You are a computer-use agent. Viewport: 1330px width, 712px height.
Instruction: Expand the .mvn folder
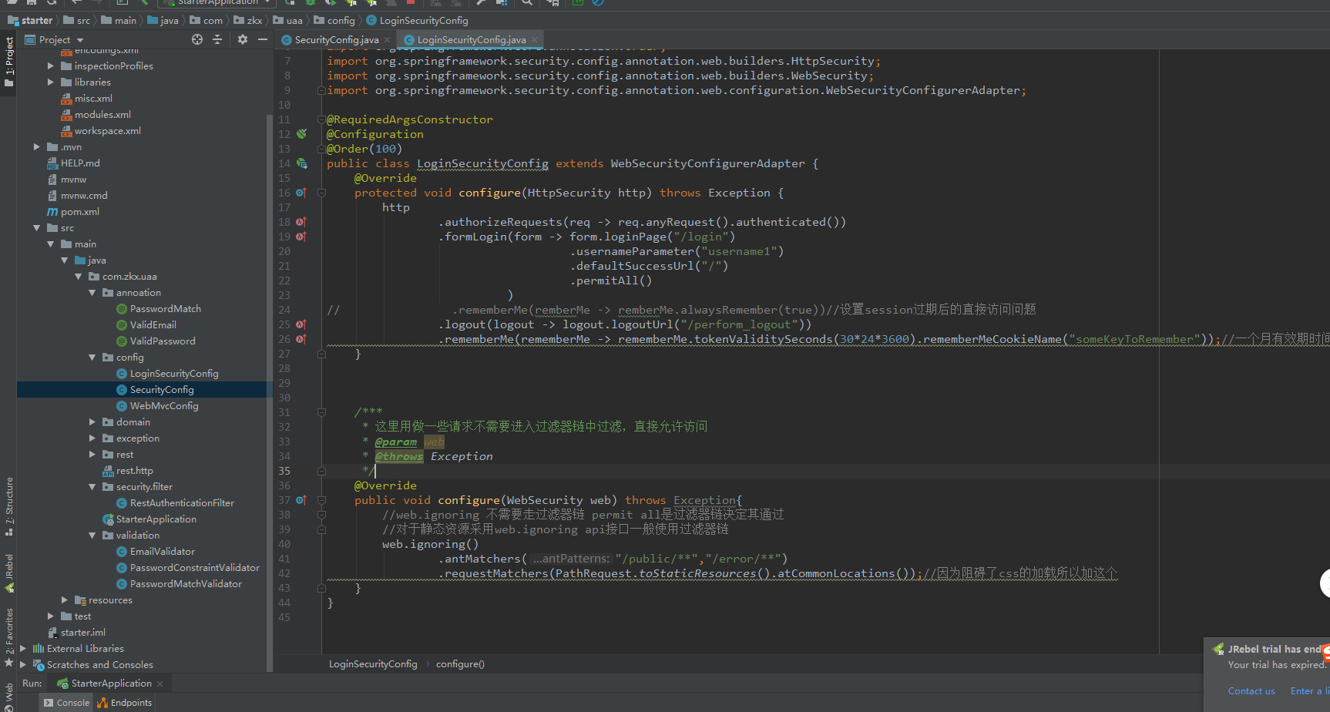[x=37, y=147]
